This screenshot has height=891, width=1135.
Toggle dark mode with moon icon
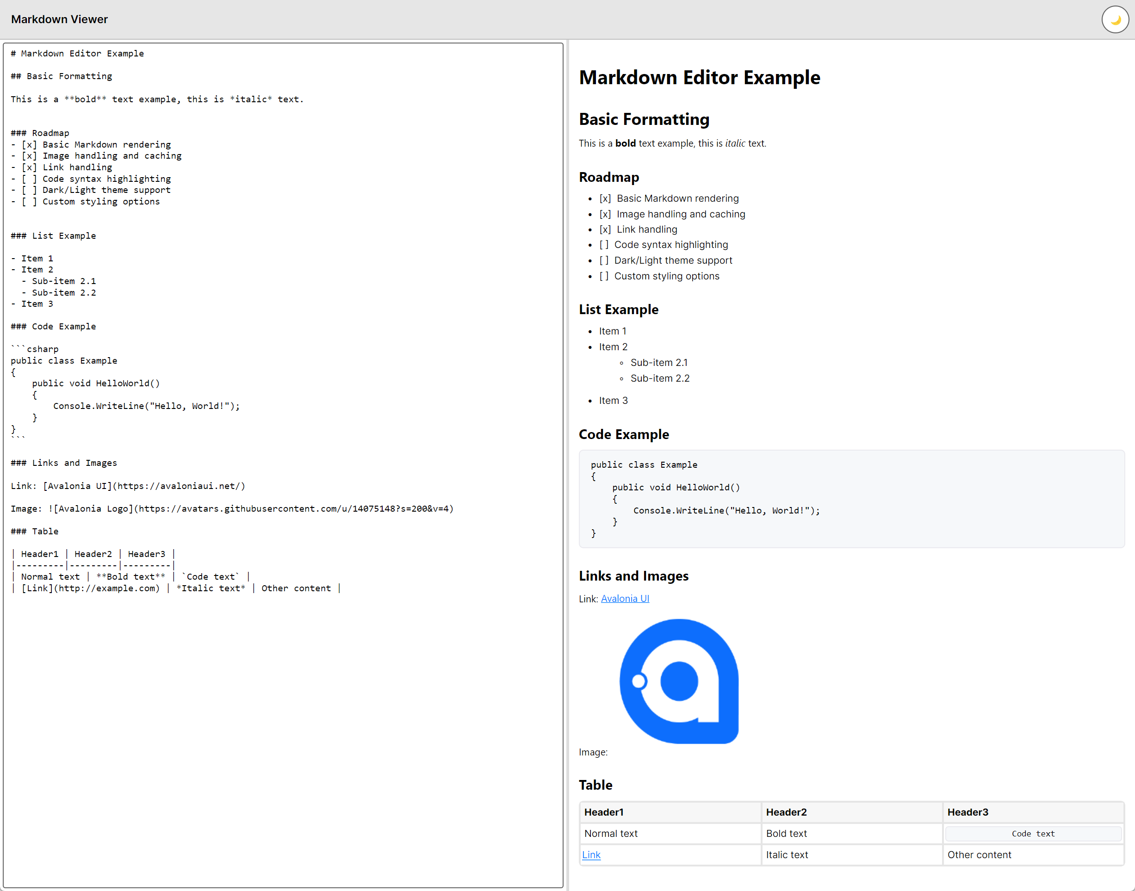1115,20
